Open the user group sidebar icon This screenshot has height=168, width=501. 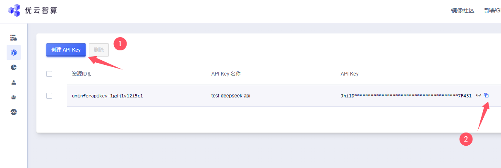14,97
